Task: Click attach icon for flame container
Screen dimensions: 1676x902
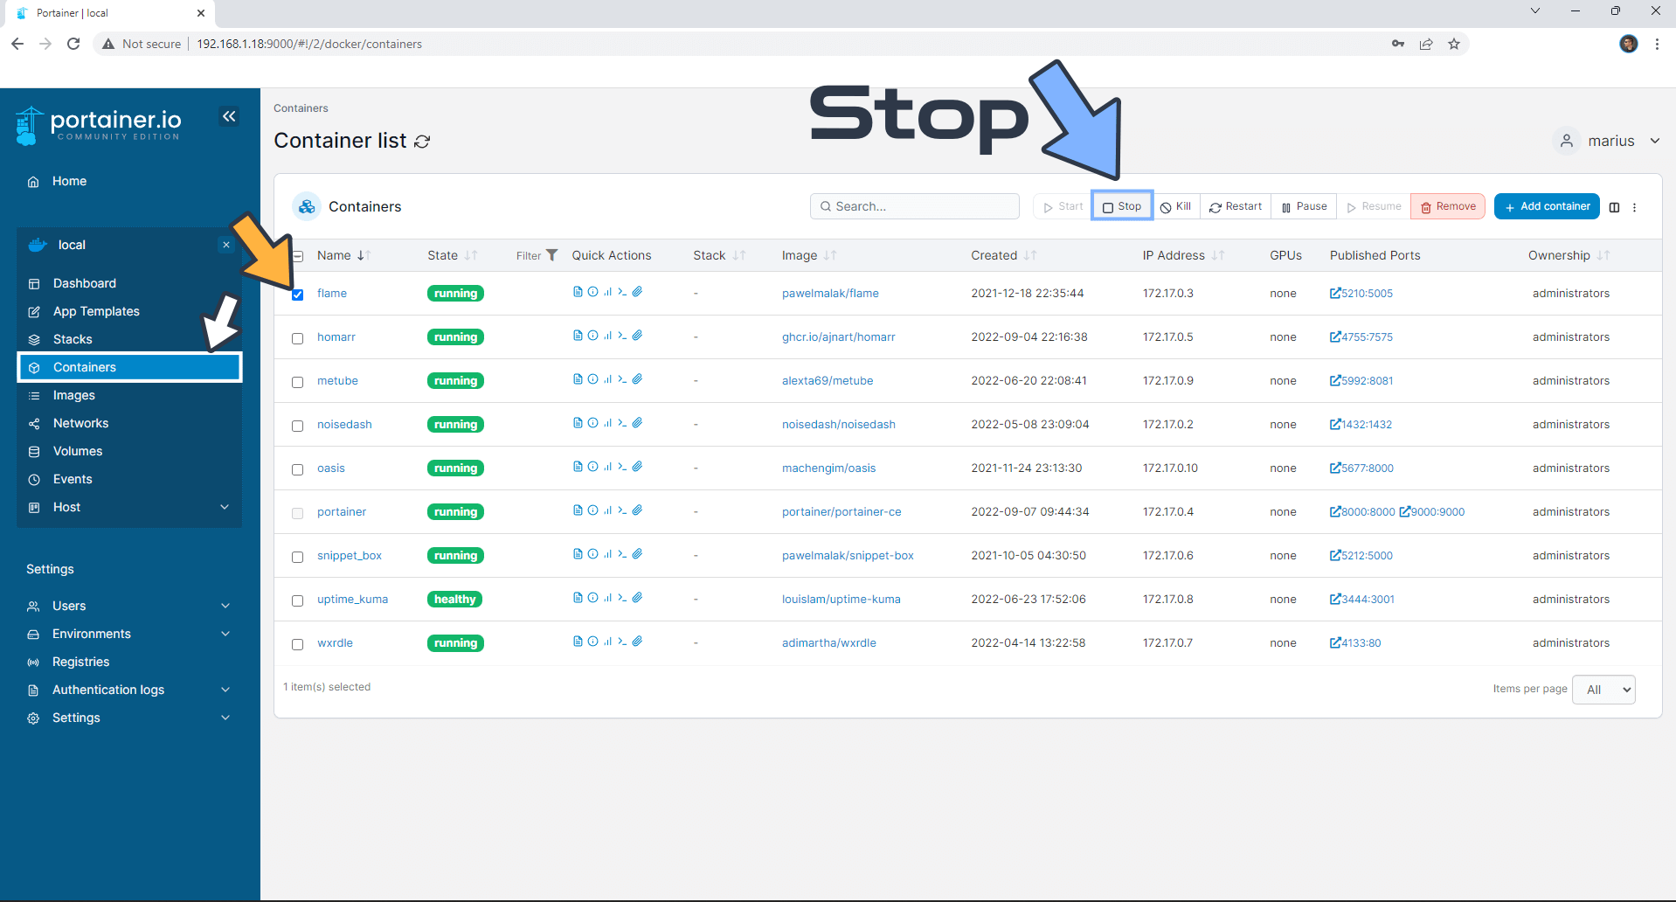Action: pyautogui.click(x=638, y=292)
